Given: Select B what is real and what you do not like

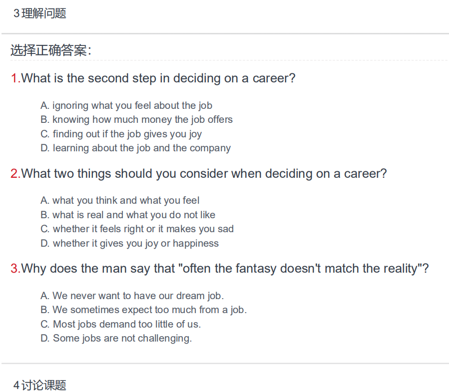Looking at the screenshot, I should pos(128,215).
